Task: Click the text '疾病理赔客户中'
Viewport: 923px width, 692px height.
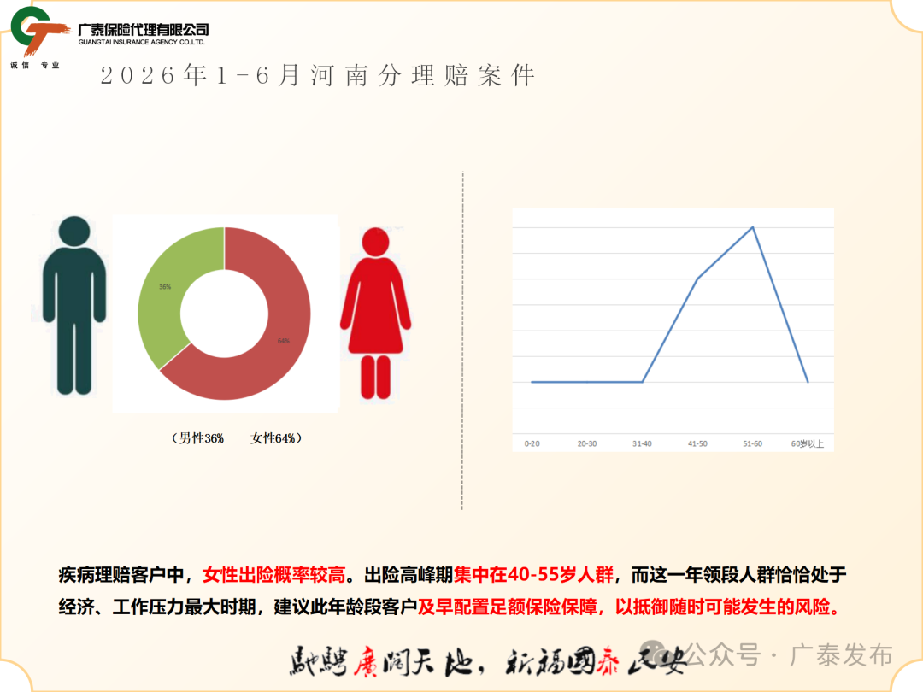Action: 121,575
